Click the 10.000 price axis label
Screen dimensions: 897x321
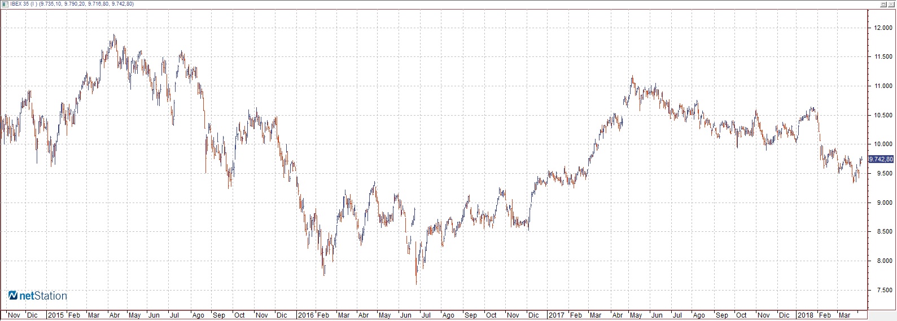(x=883, y=144)
